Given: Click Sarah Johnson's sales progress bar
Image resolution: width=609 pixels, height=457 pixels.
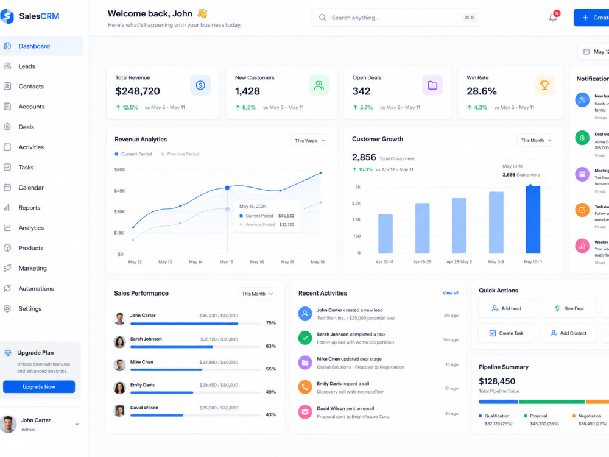Looking at the screenshot, I should 195,347.
